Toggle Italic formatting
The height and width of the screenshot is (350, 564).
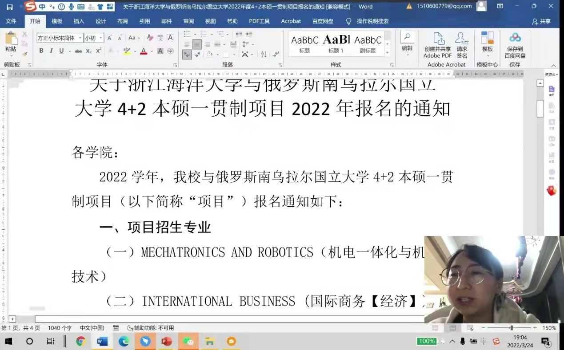pyautogui.click(x=51, y=51)
